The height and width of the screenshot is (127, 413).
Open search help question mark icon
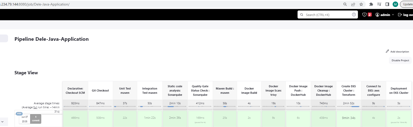click(x=354, y=14)
